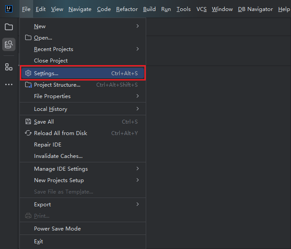Image resolution: width=291 pixels, height=249 pixels.
Task: Open the DB Navigator menu
Action: (x=255, y=9)
